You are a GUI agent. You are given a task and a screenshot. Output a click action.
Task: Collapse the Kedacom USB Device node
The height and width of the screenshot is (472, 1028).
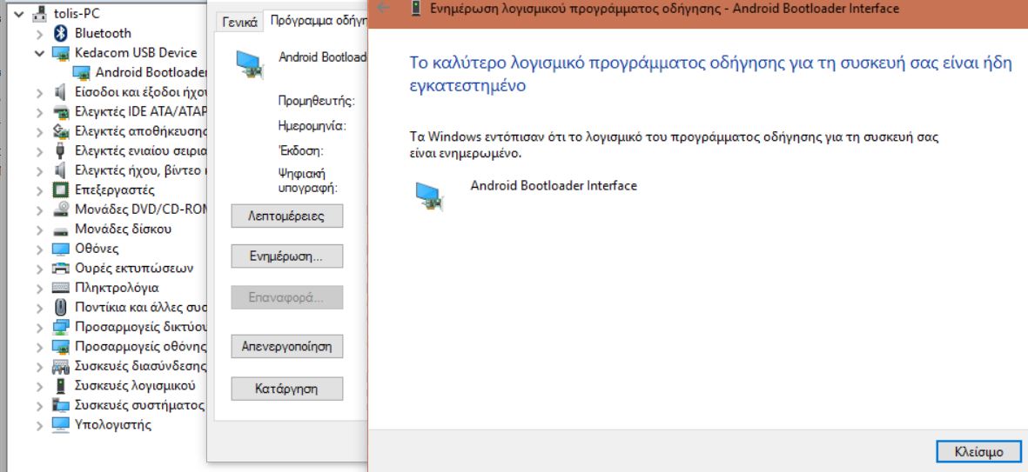click(40, 53)
